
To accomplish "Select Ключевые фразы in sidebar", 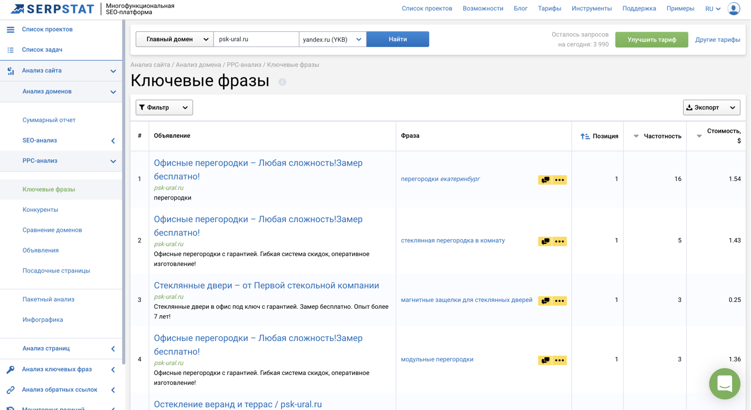I will pyautogui.click(x=49, y=190).
